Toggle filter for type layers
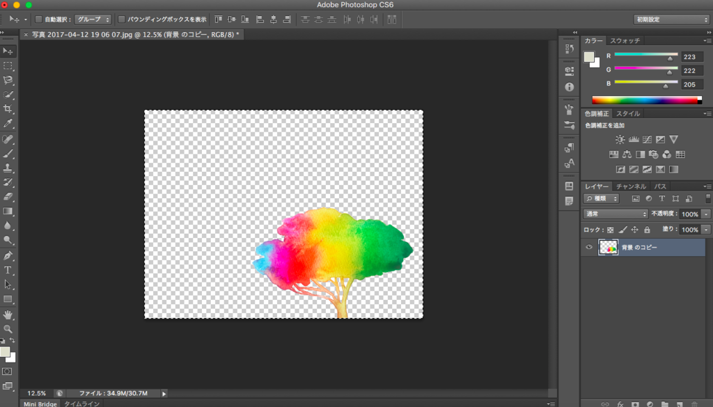713x407 pixels. tap(662, 198)
